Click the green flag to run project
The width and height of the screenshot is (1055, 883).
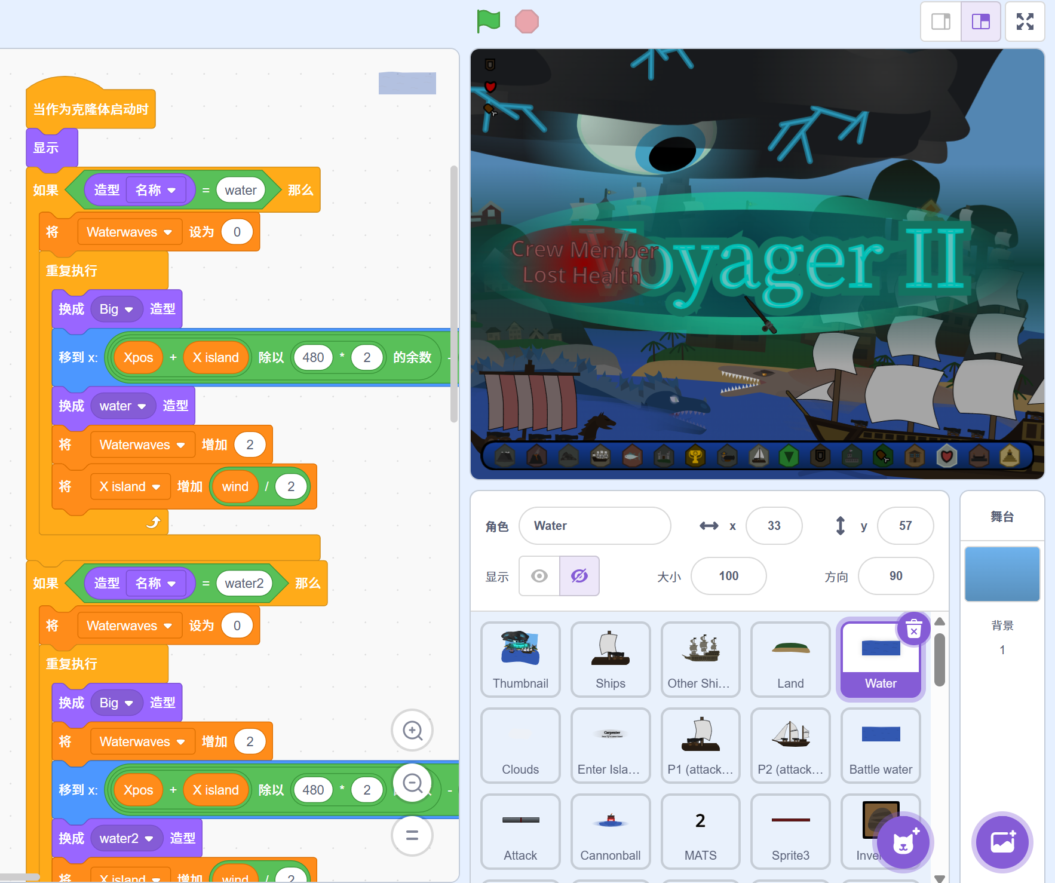pyautogui.click(x=488, y=22)
